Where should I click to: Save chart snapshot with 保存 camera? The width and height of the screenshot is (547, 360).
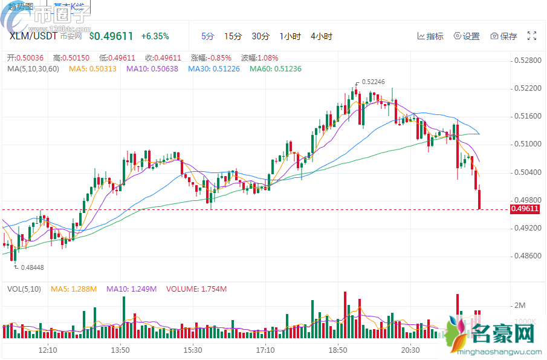tap(503, 36)
